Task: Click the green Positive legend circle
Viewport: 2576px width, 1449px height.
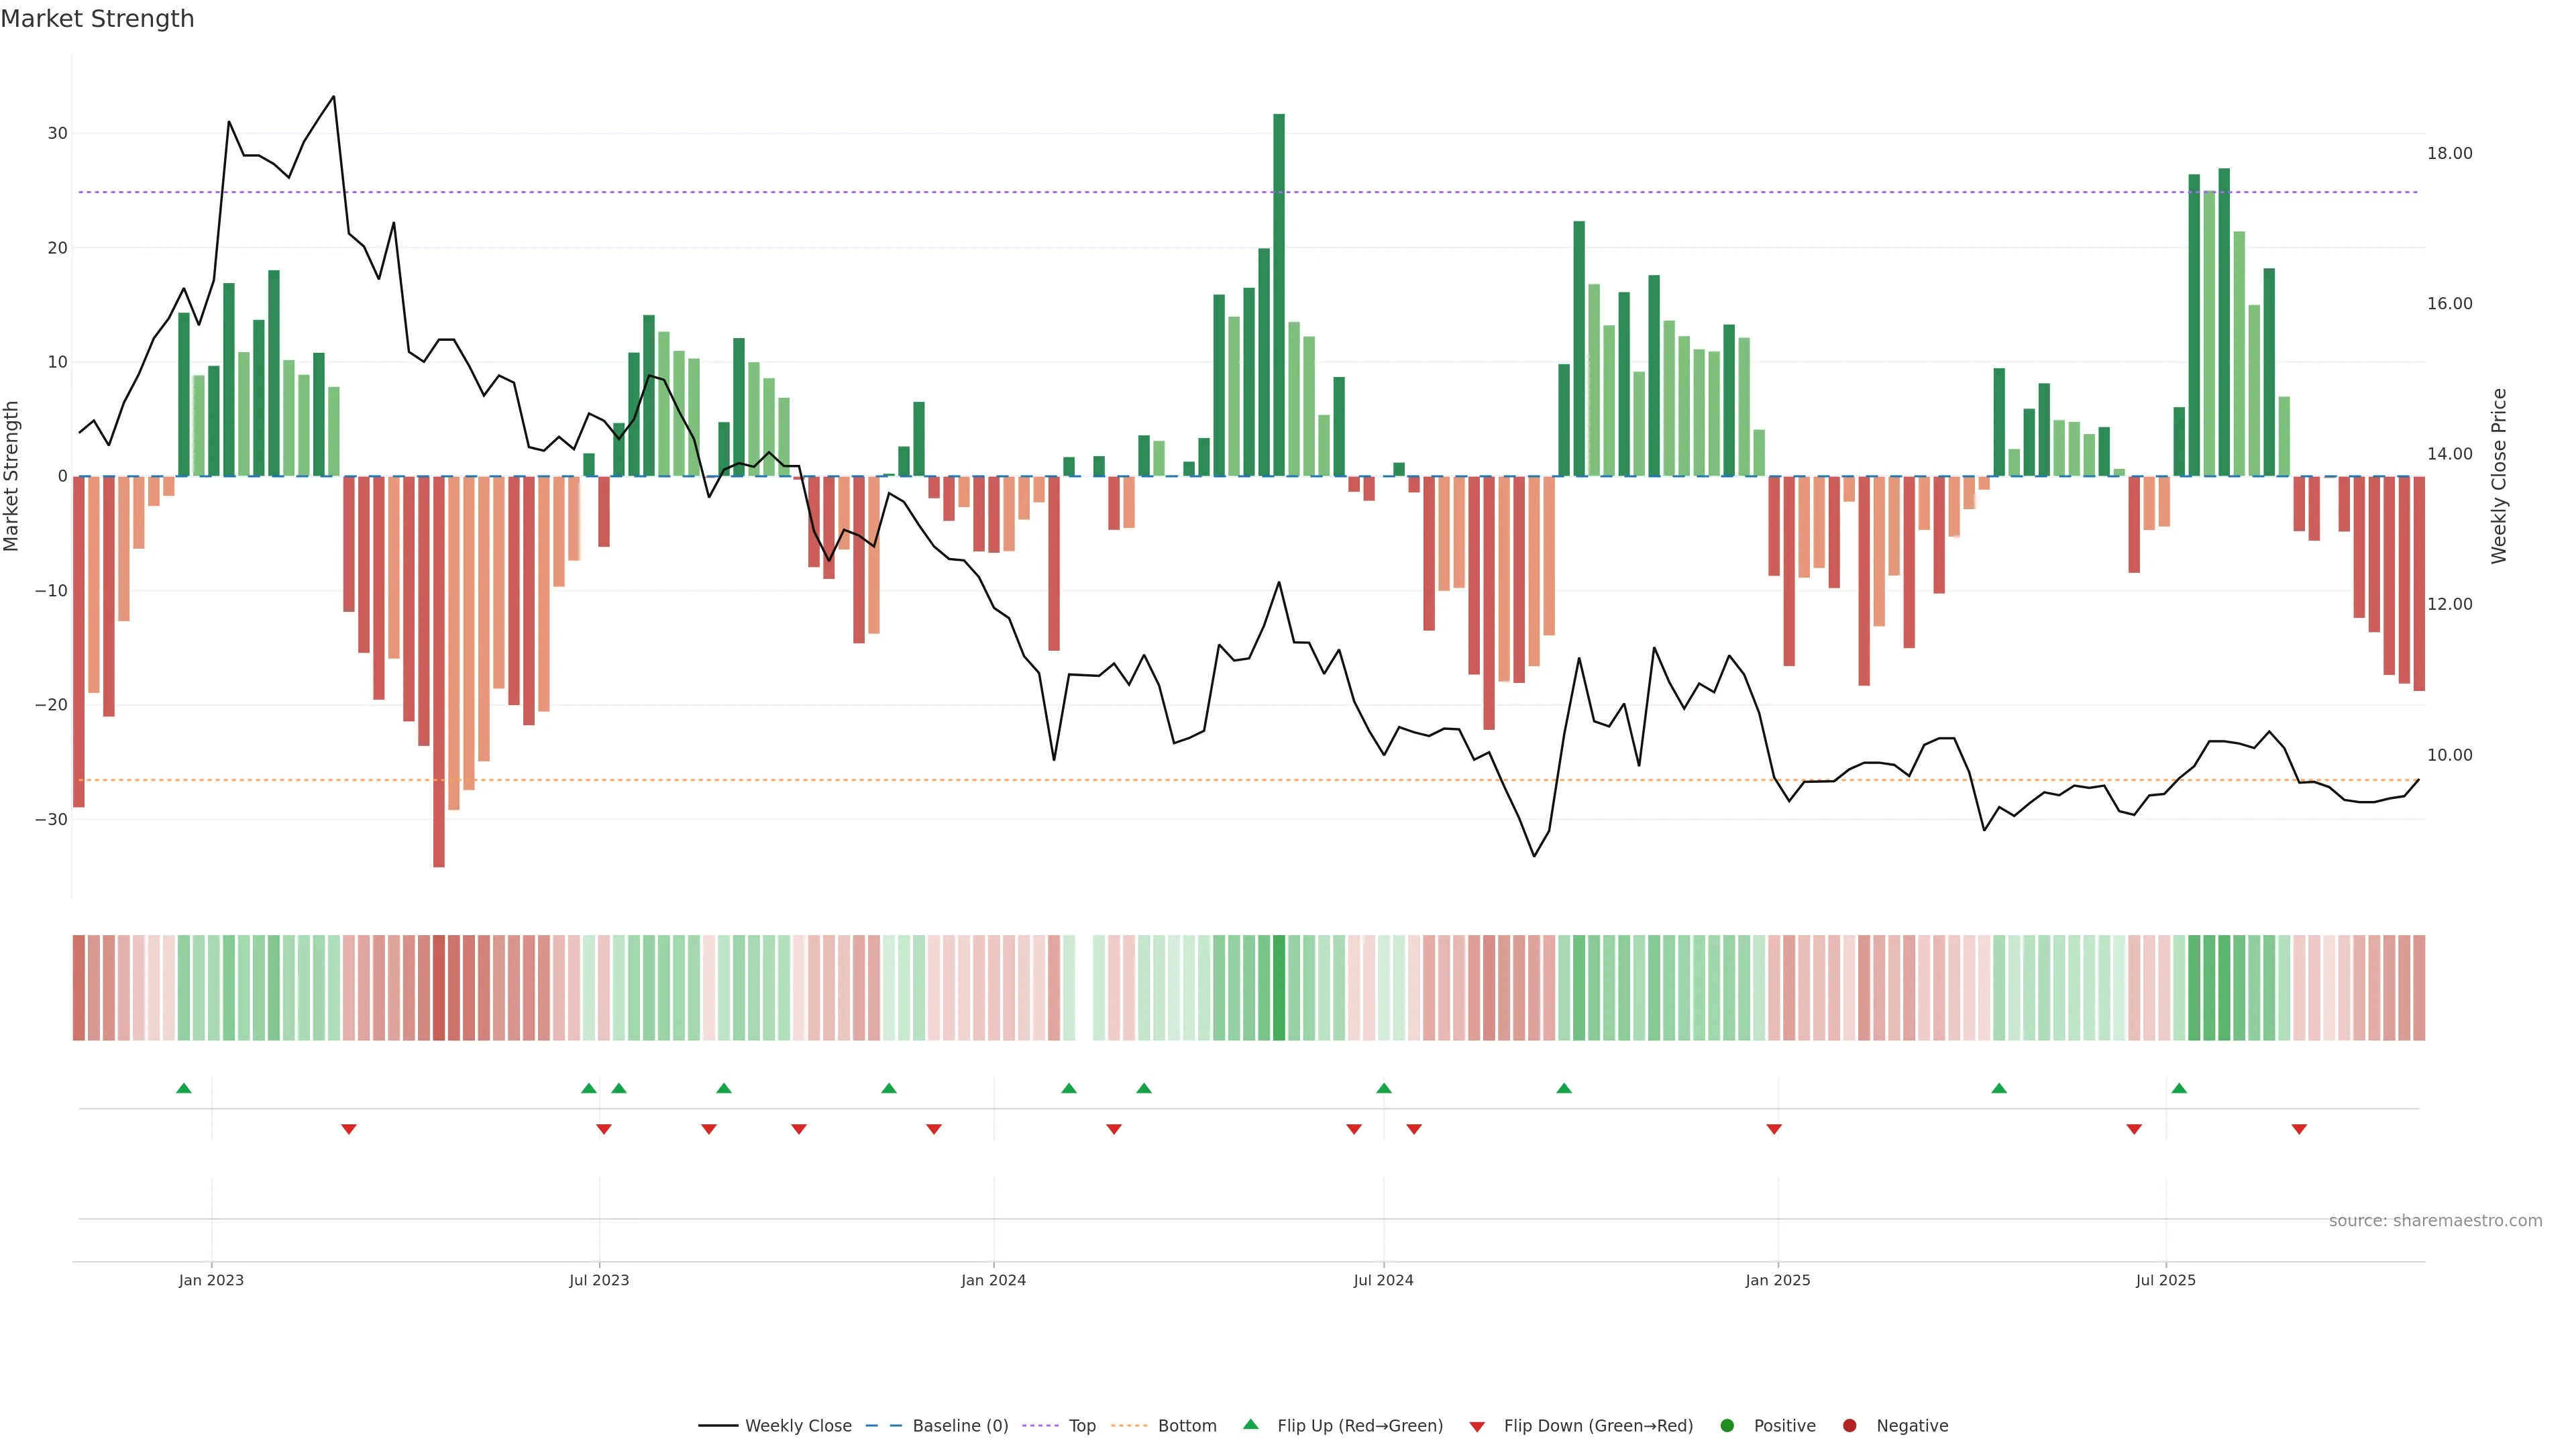Action: 1727,1426
